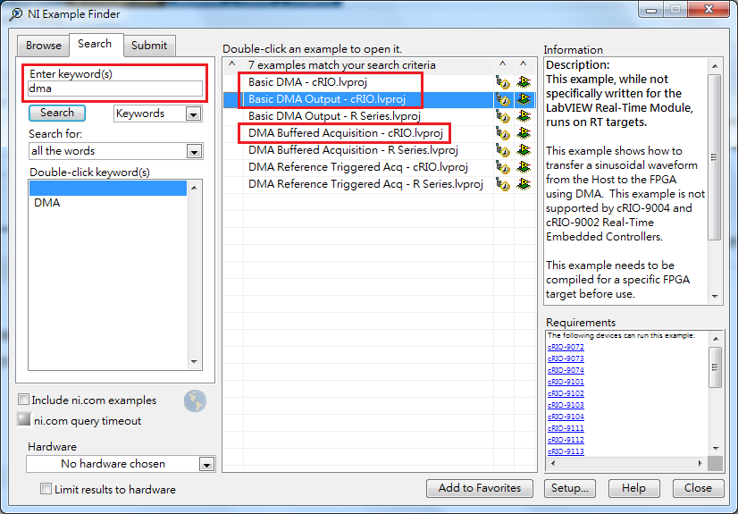Click the sort arrow left of results header
Screen dimensions: 738x514
click(232, 64)
